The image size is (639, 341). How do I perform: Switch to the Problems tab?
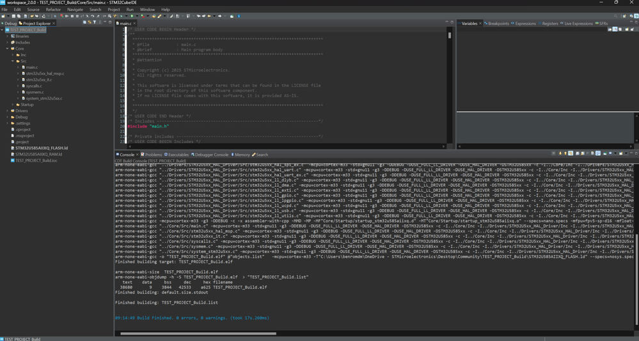coord(153,155)
